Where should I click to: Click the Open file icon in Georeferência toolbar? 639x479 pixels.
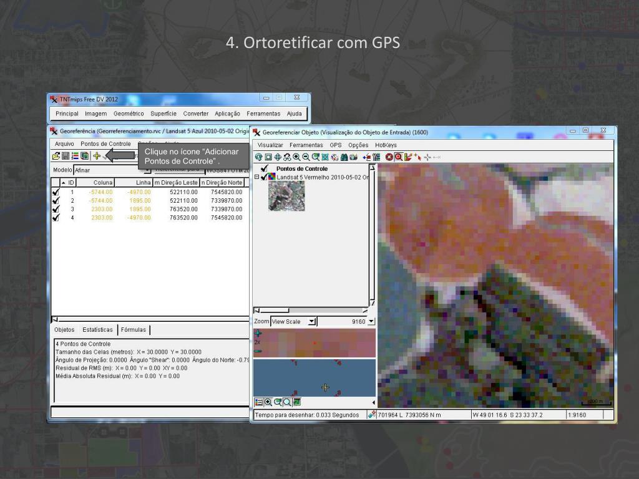56,156
